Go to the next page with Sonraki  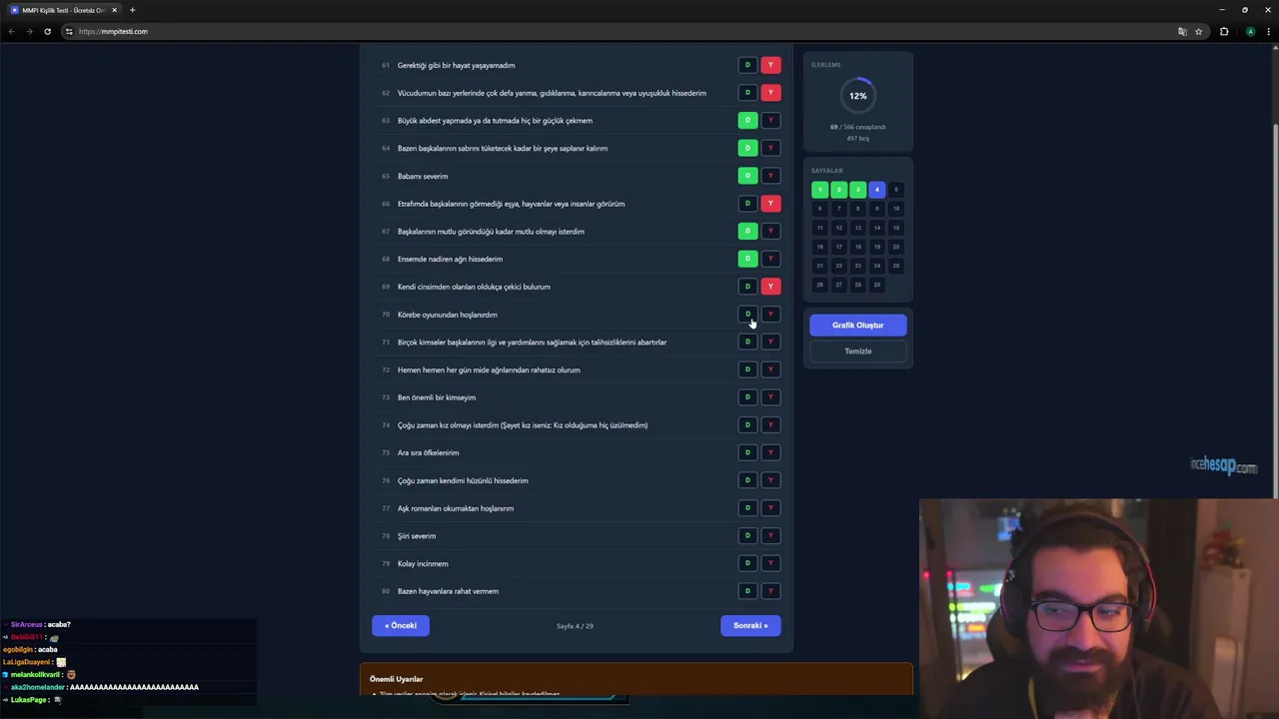click(x=750, y=625)
